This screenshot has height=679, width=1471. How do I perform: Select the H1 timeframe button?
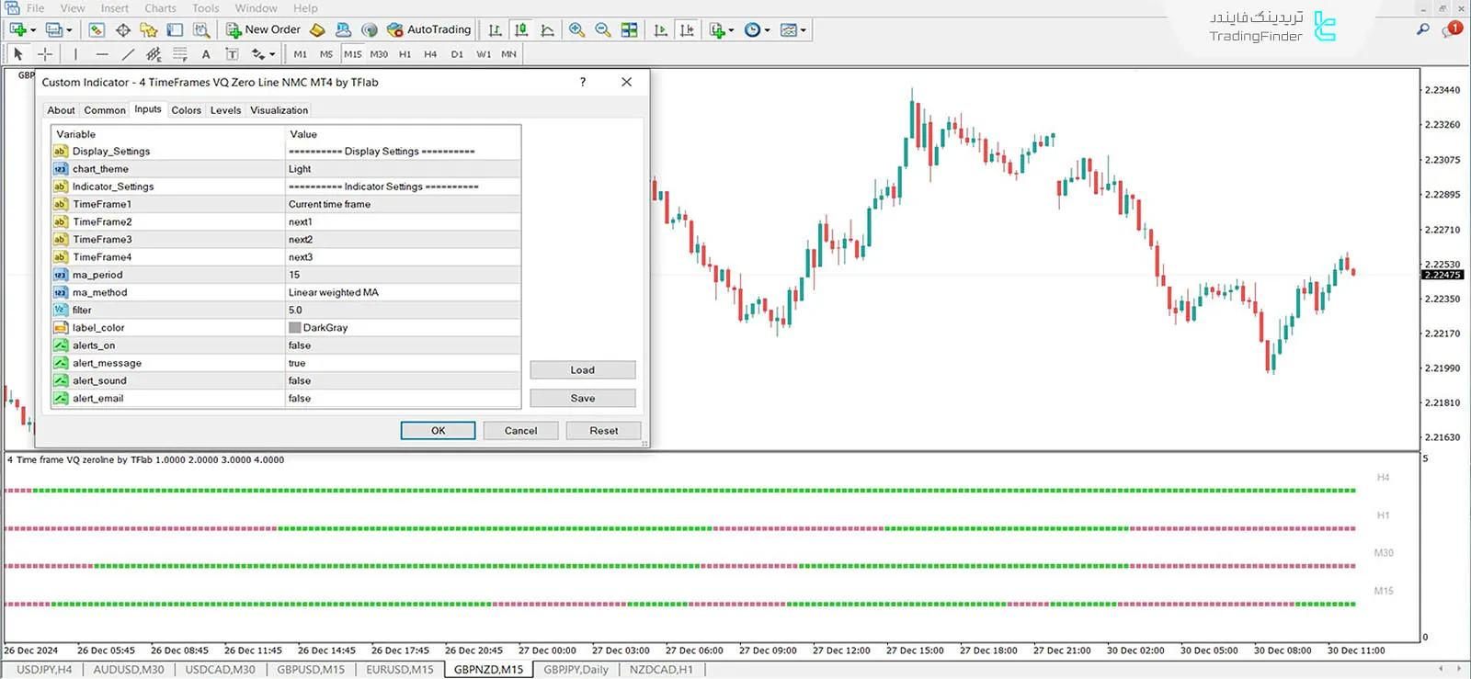pyautogui.click(x=405, y=54)
